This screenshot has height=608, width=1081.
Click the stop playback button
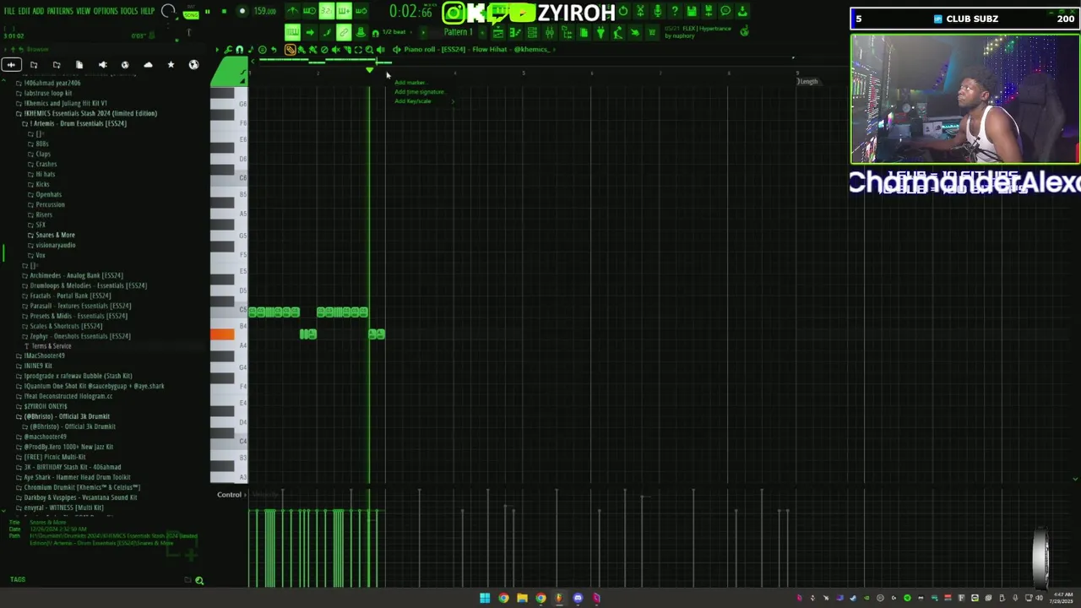[x=224, y=11]
